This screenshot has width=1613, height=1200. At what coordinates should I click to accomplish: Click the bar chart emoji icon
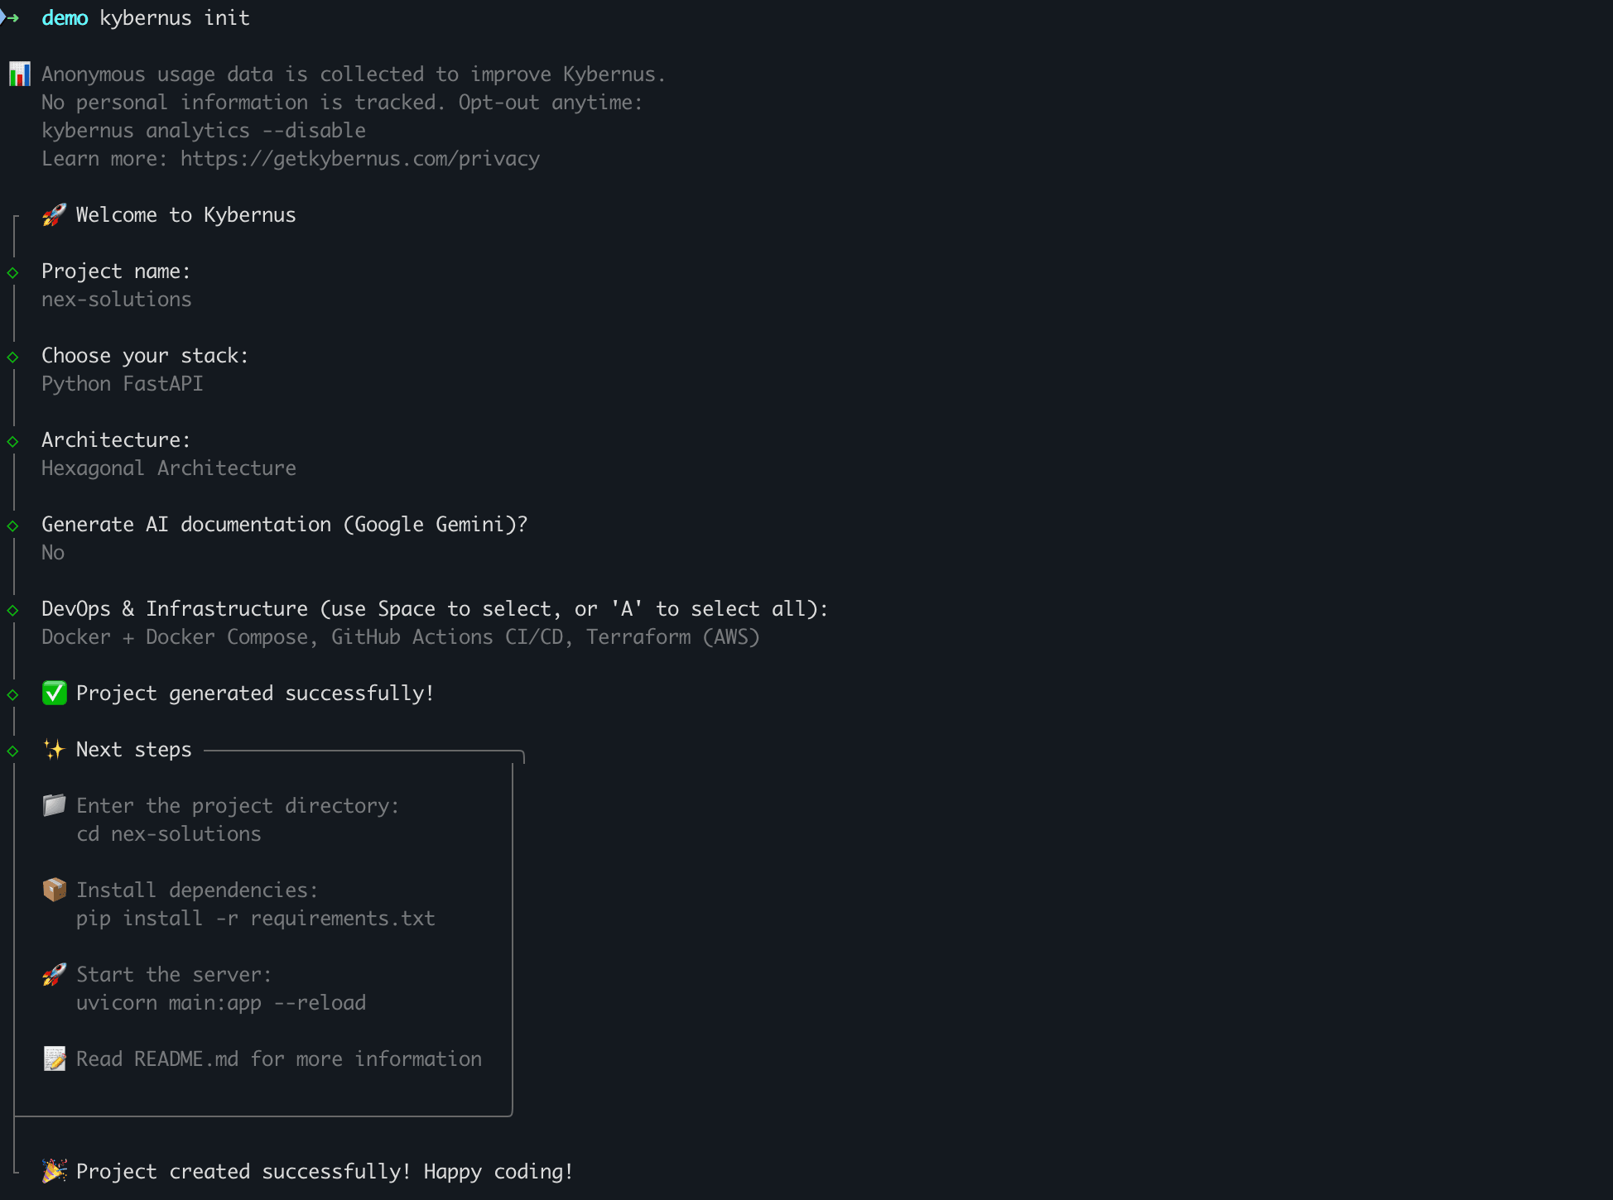[19, 74]
